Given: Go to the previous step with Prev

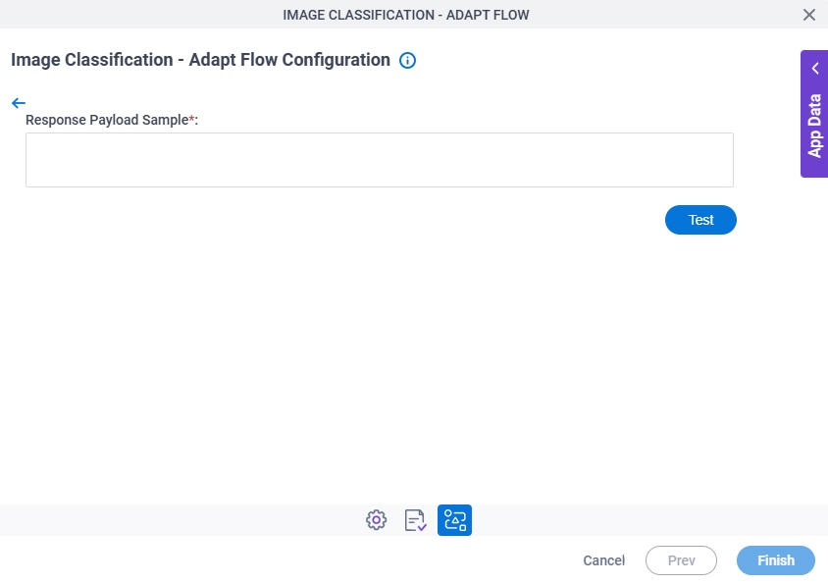Looking at the screenshot, I should (681, 560).
